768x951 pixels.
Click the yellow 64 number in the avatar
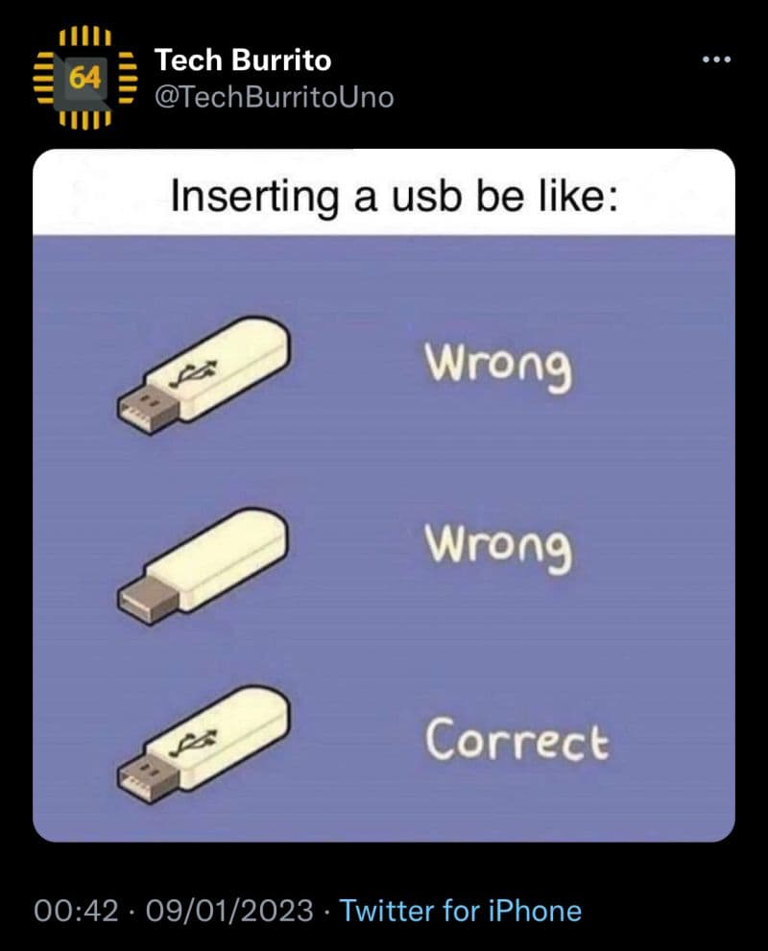tap(84, 78)
